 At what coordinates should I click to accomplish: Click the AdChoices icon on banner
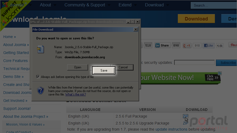[x=220, y=73]
